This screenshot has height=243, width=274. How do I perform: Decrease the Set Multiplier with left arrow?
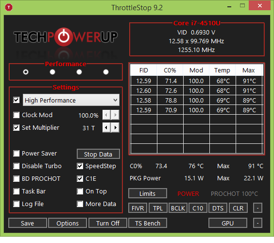(x=106, y=128)
